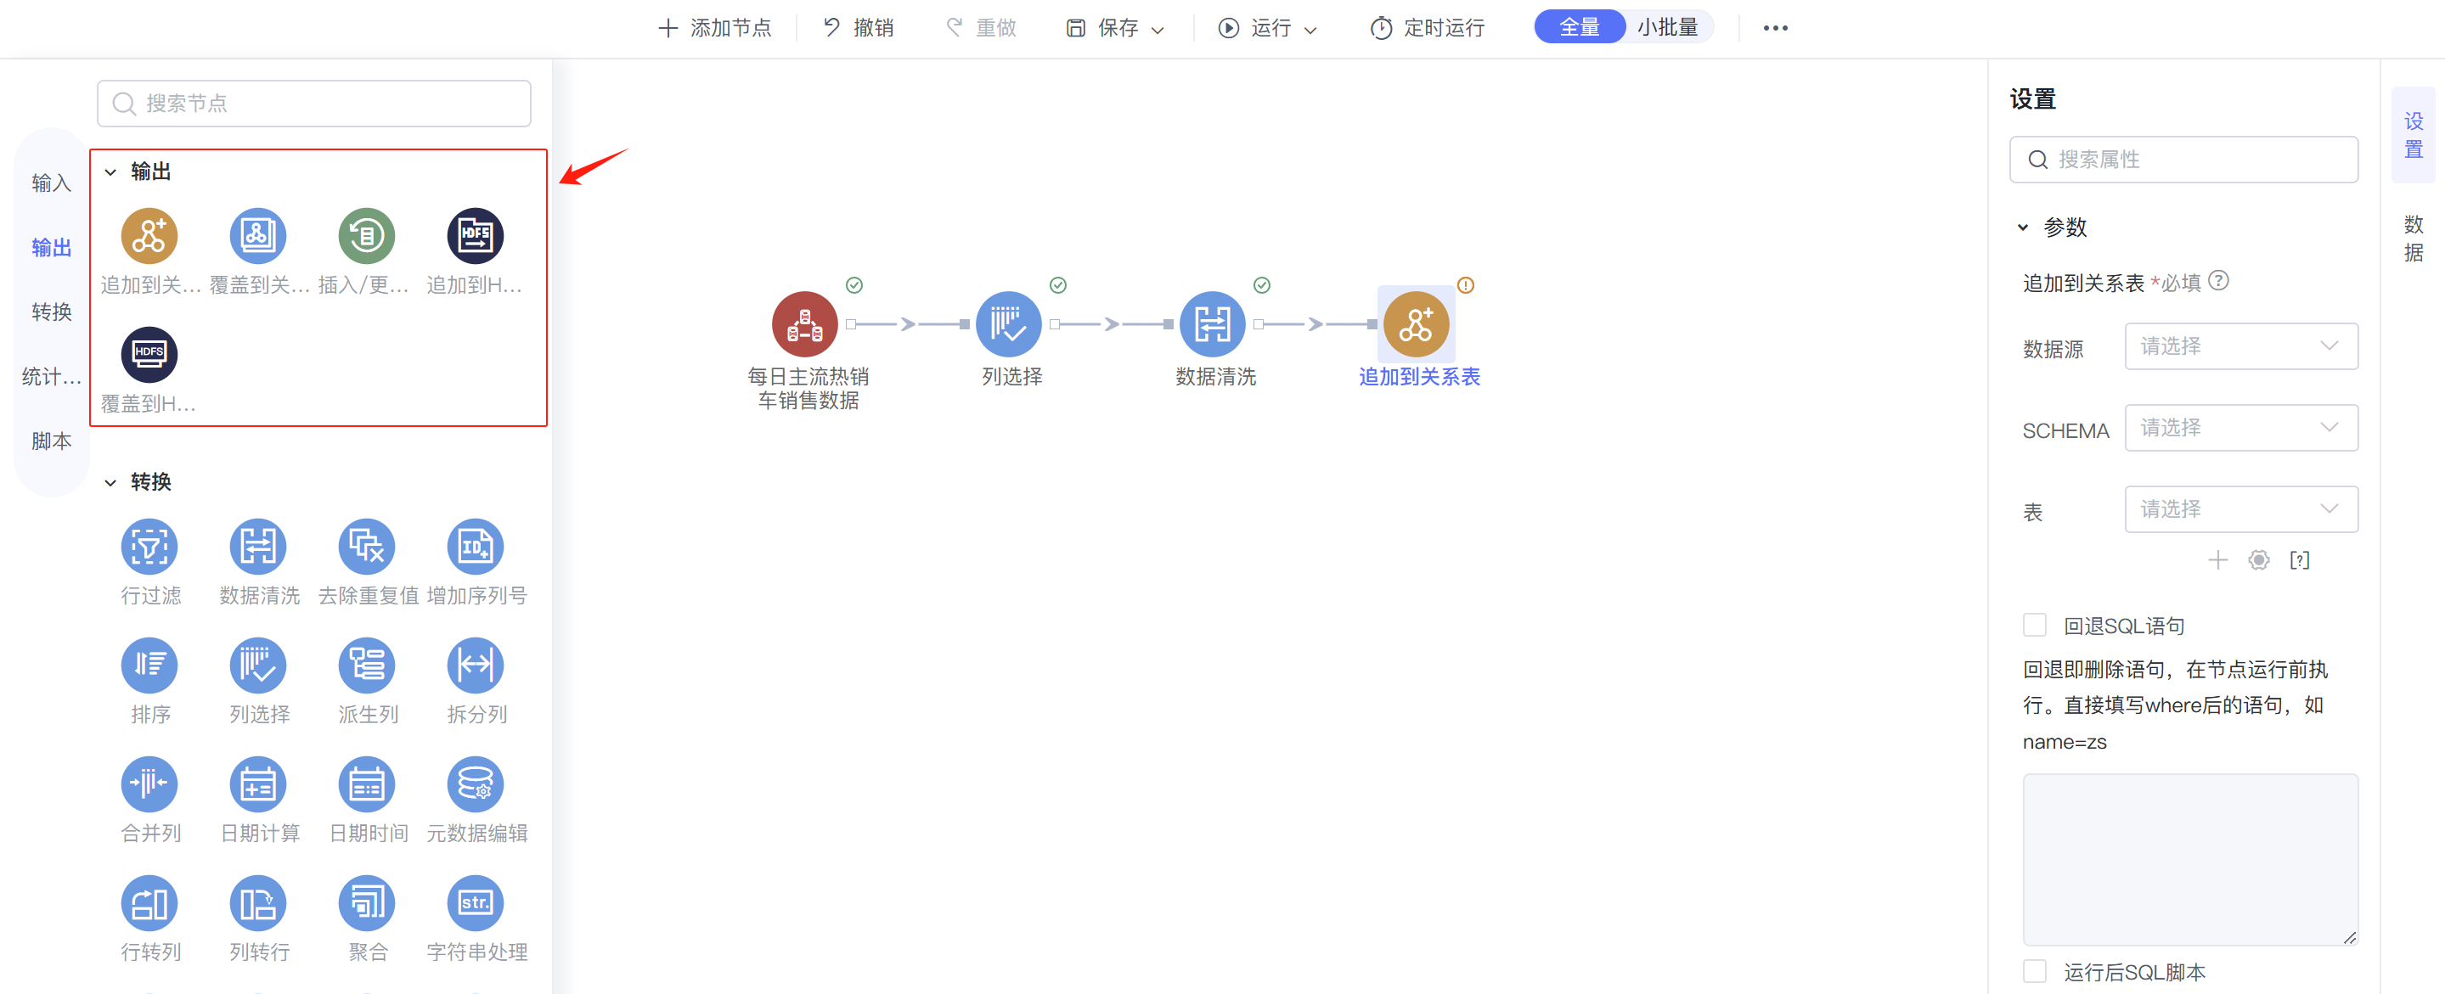Click the 拆分列 node icon
Image resolution: width=2445 pixels, height=994 pixels.
pyautogui.click(x=476, y=665)
